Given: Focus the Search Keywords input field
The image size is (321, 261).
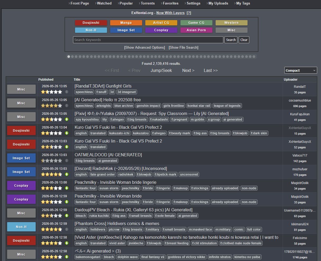Looking at the screenshot, I should coord(148,40).
